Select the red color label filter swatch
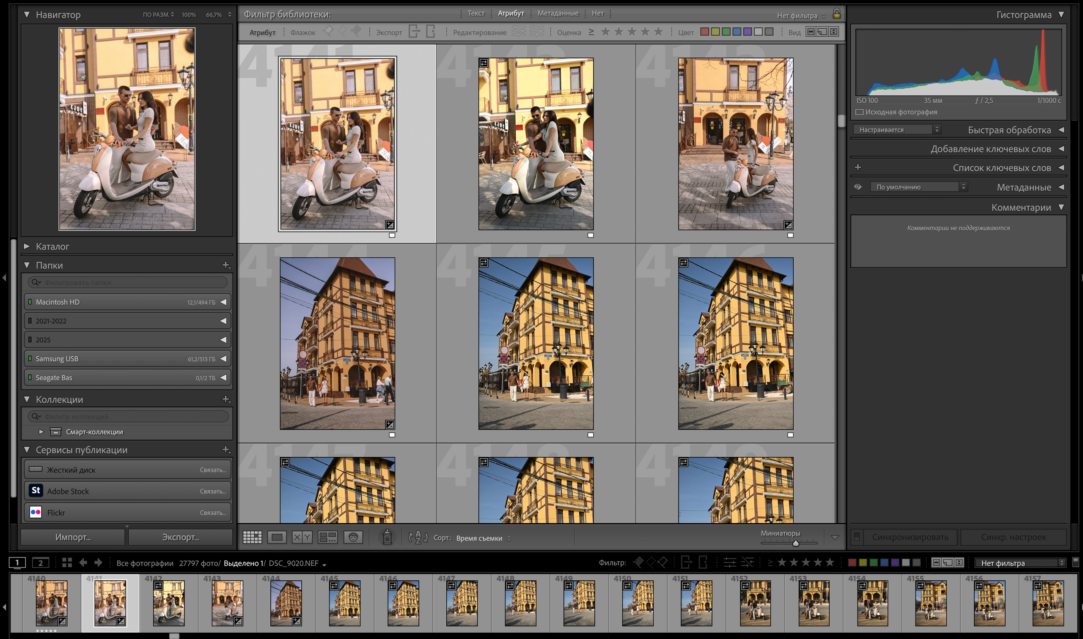This screenshot has height=639, width=1083. click(704, 32)
